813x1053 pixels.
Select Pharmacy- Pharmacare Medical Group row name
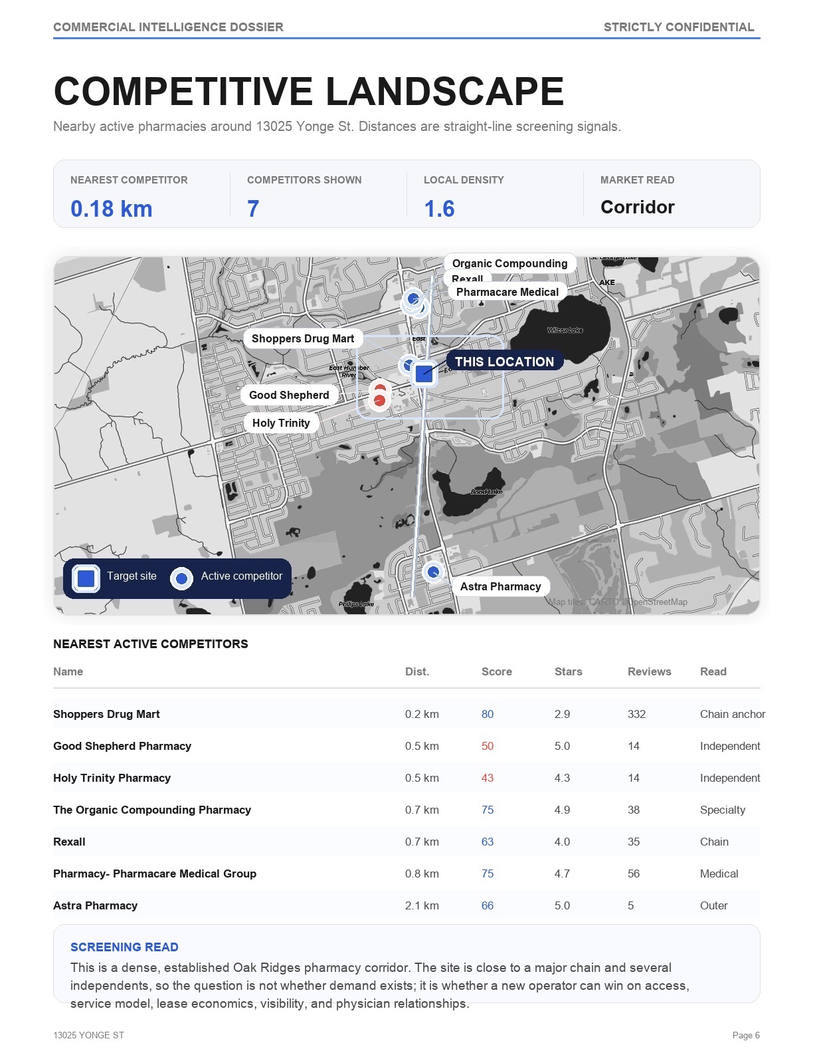(x=155, y=874)
